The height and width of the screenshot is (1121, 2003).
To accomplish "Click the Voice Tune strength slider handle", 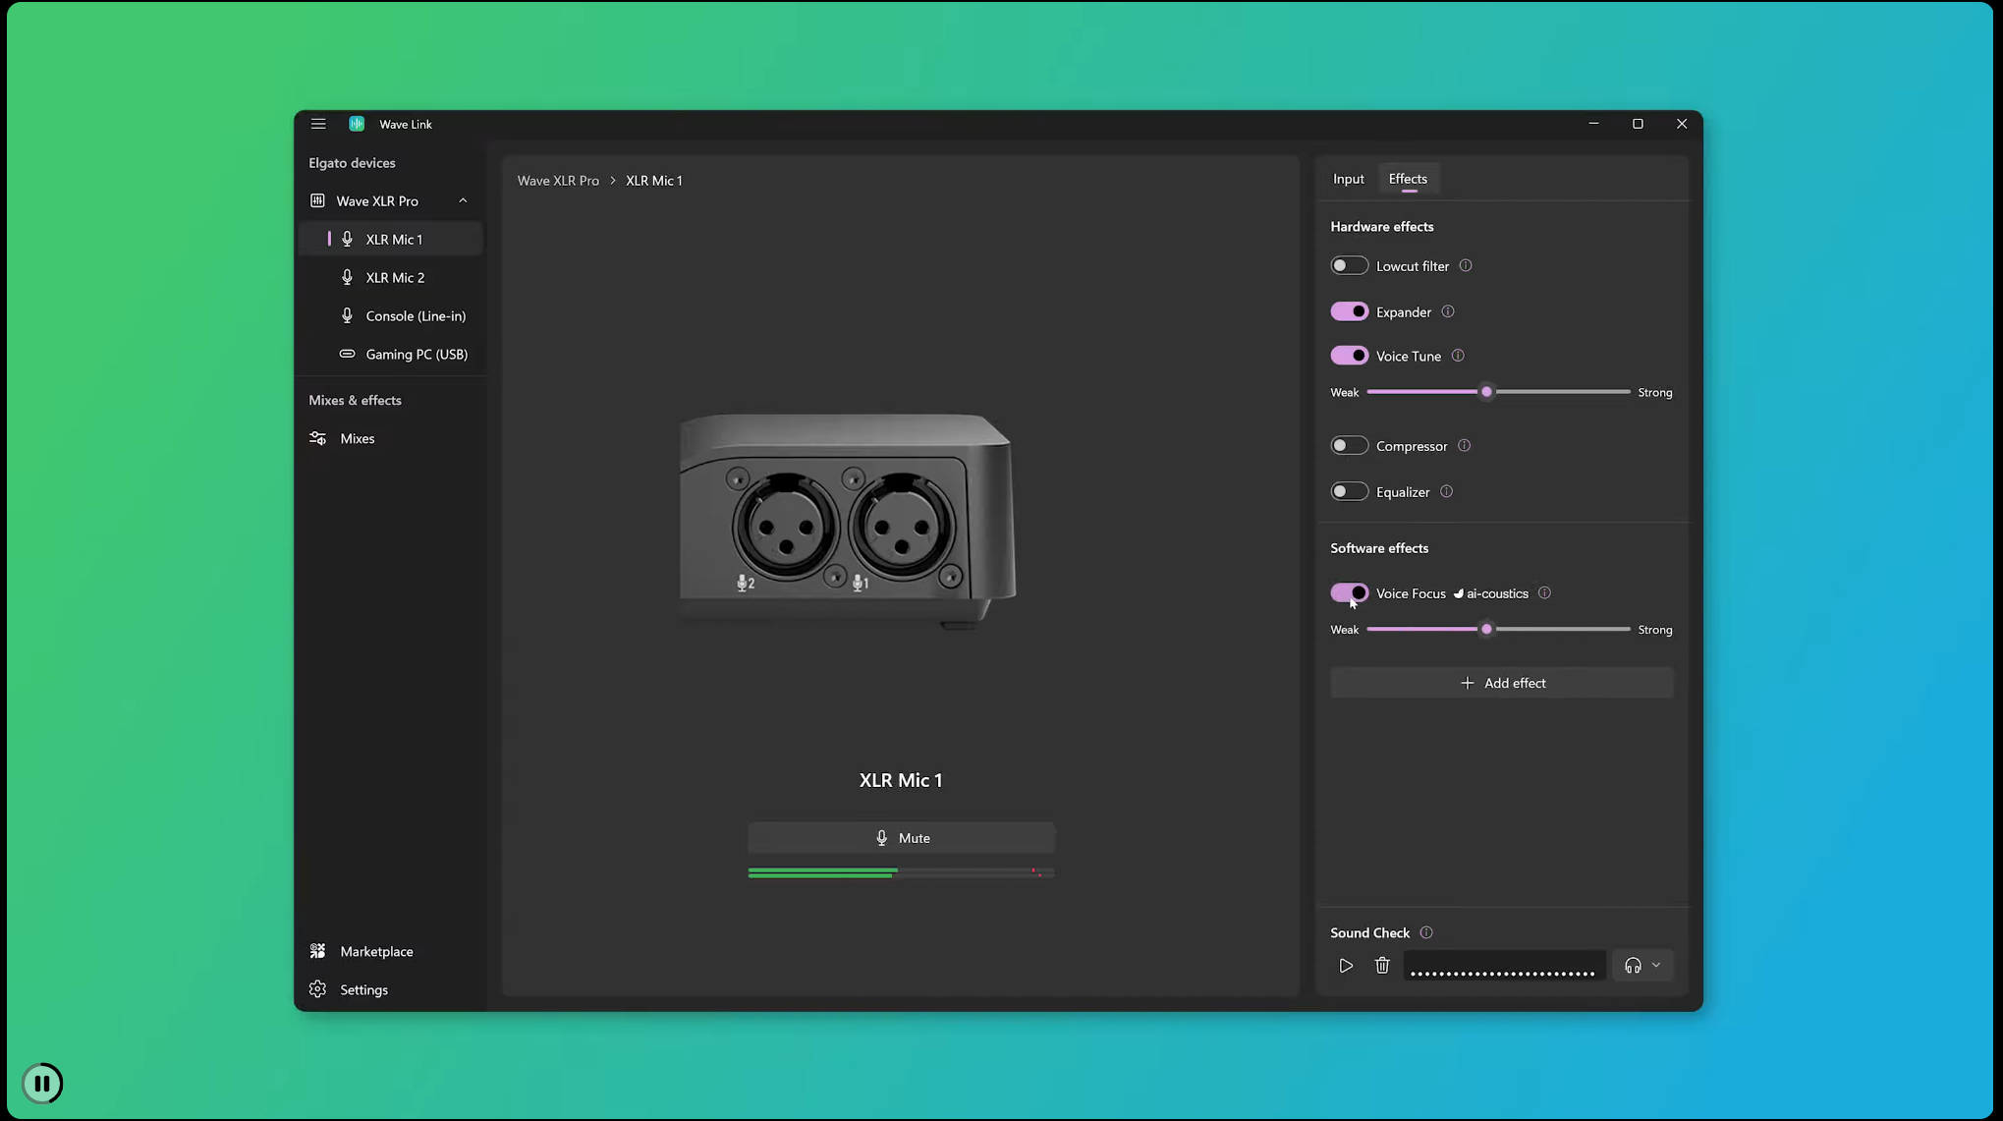I will [1486, 392].
